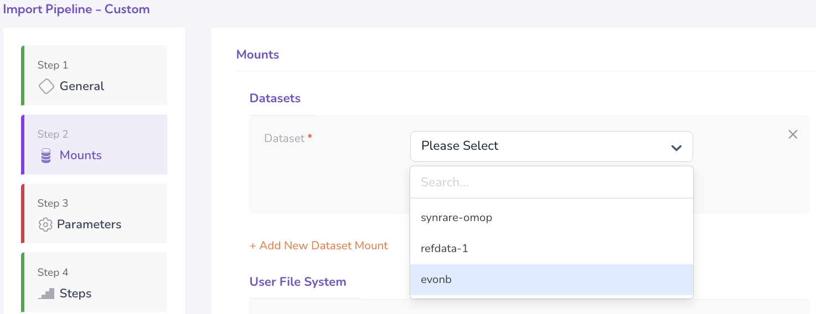Viewport: 816px width, 314px height.
Task: Click the gear icon beside Parameters
Action: coord(45,225)
